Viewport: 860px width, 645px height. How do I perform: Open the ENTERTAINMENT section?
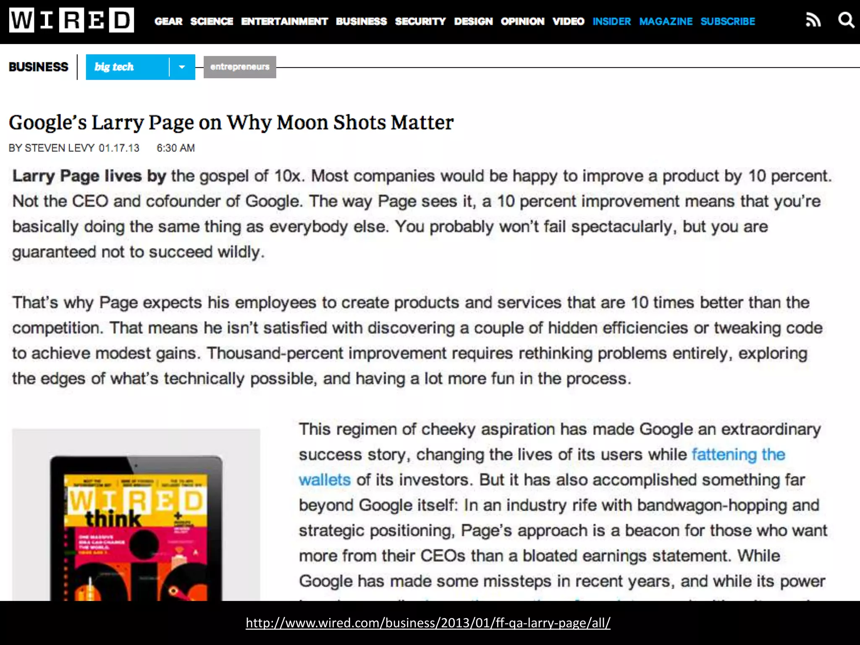tap(284, 21)
